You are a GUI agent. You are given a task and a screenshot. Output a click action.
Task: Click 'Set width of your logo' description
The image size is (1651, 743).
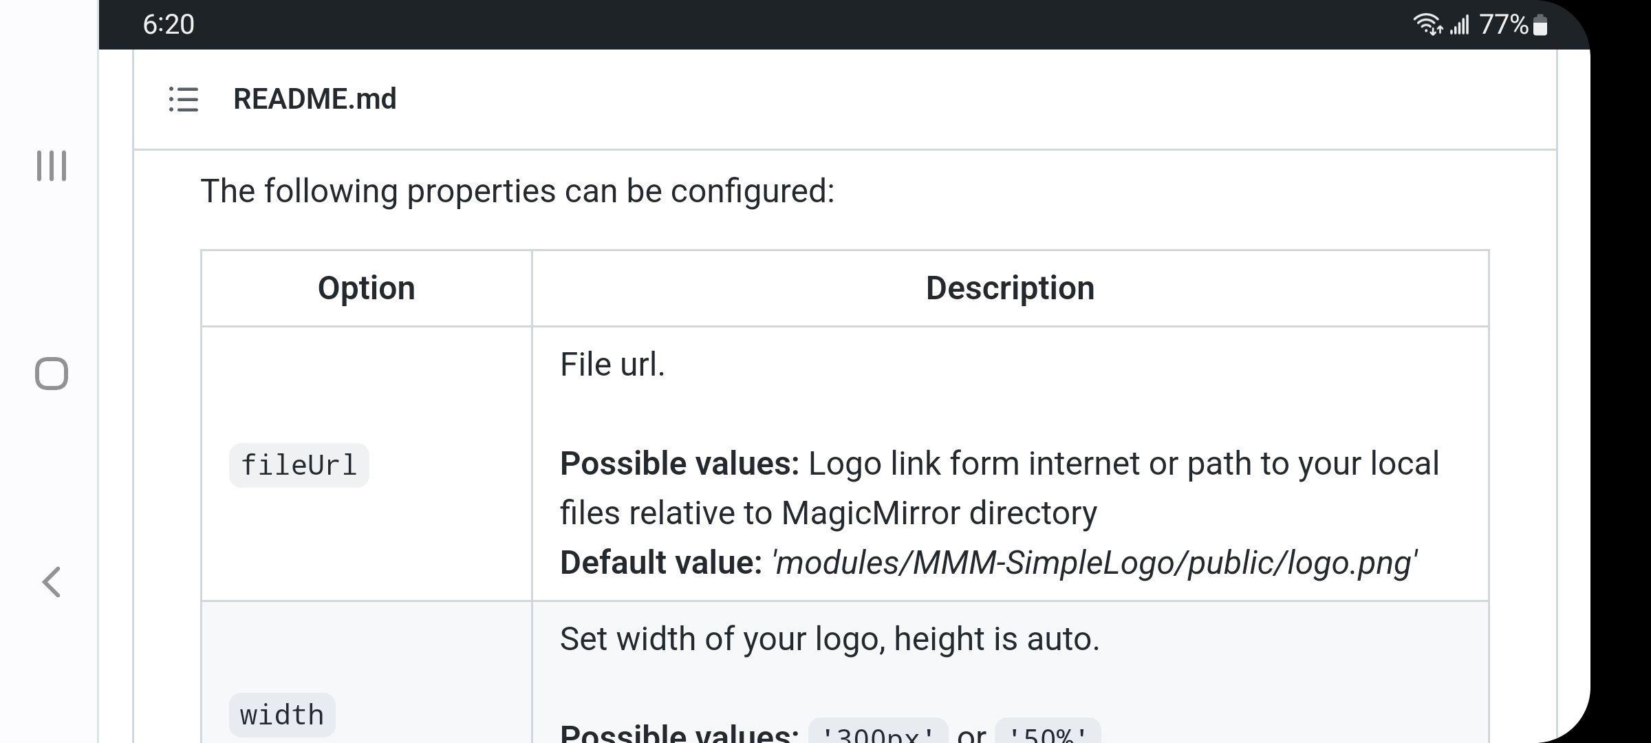(829, 639)
